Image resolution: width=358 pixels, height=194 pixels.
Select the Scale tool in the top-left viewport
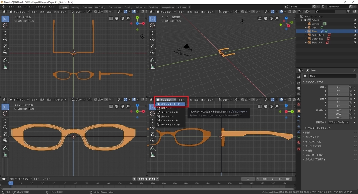click(x=5, y=46)
